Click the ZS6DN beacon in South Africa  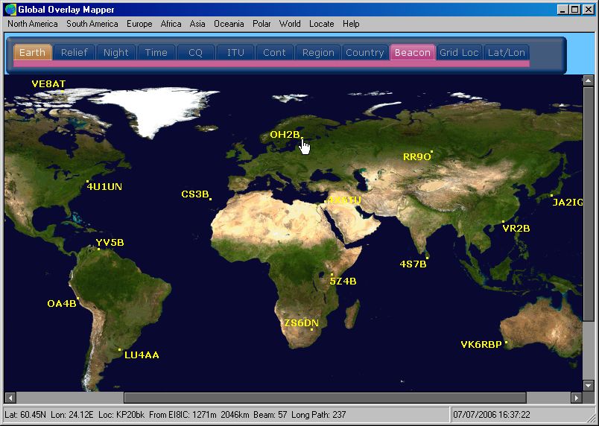[311, 329]
